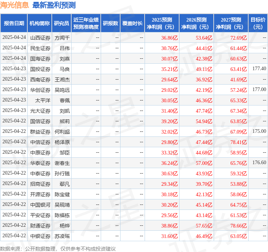The width and height of the screenshot is (268, 252).
Task: Select the 177.40 target price cell
Action: click(x=259, y=68)
